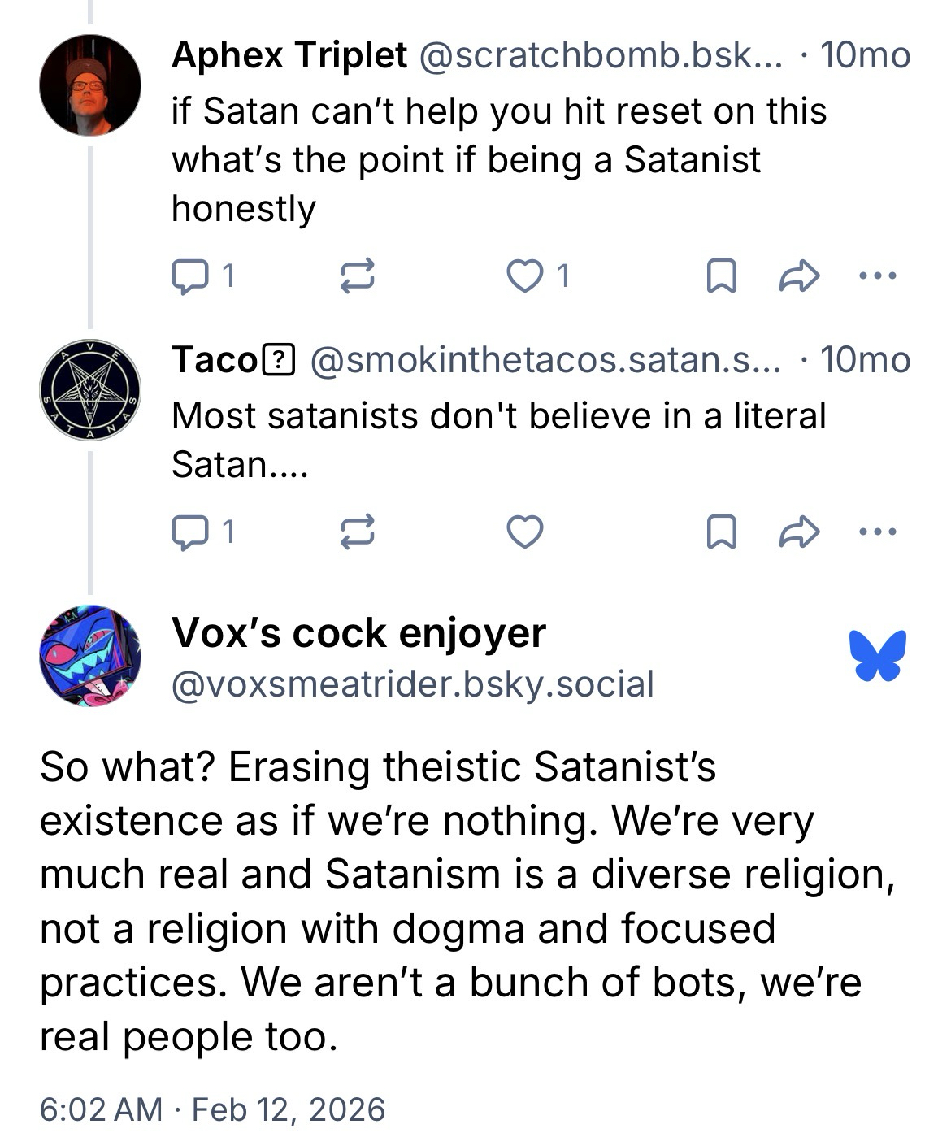
Task: Like Taco's post about literal Satan
Action: (525, 532)
